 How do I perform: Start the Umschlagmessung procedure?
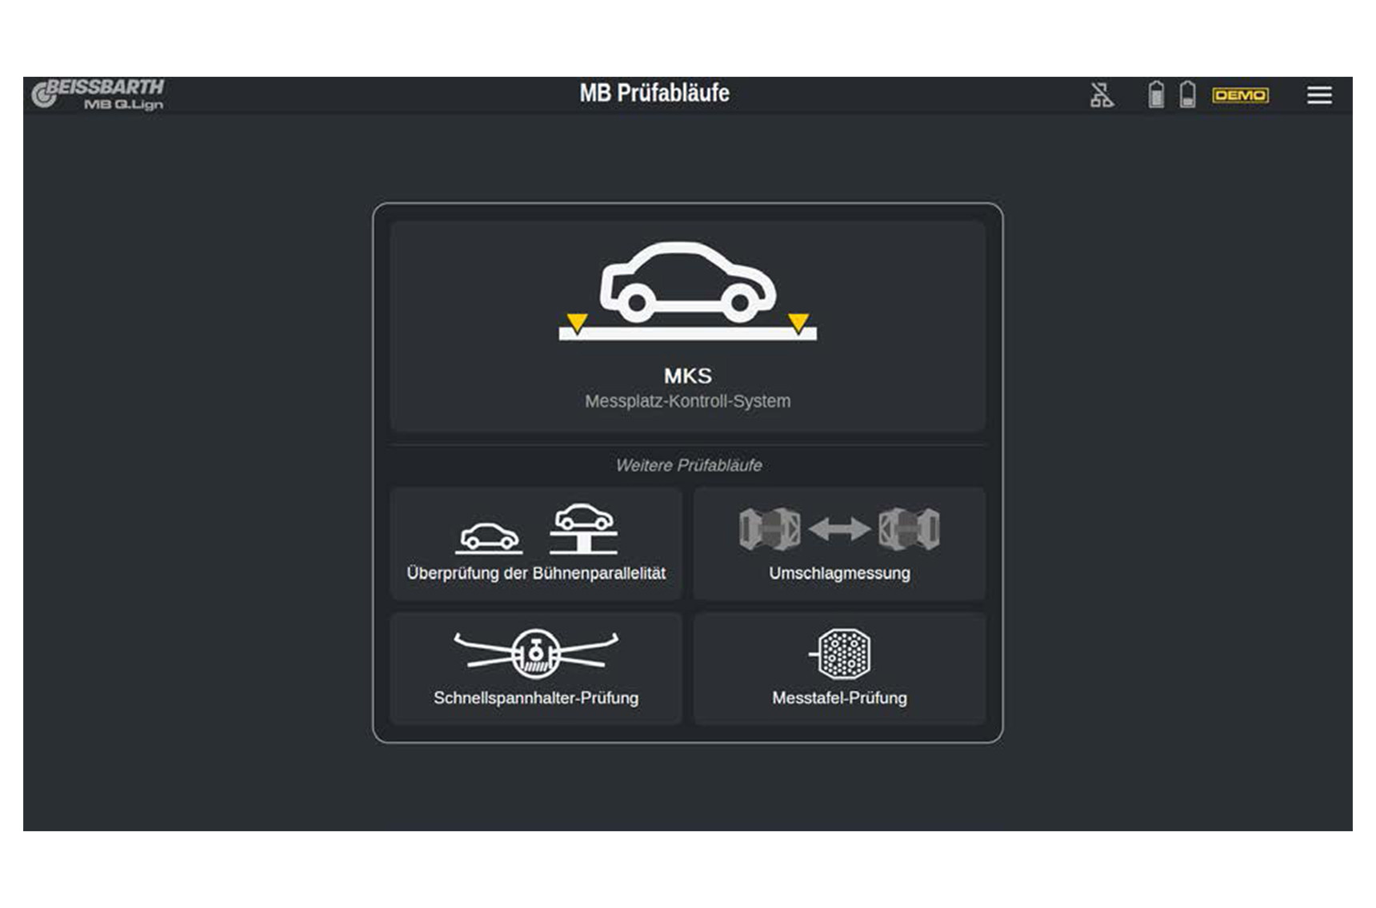(x=839, y=573)
